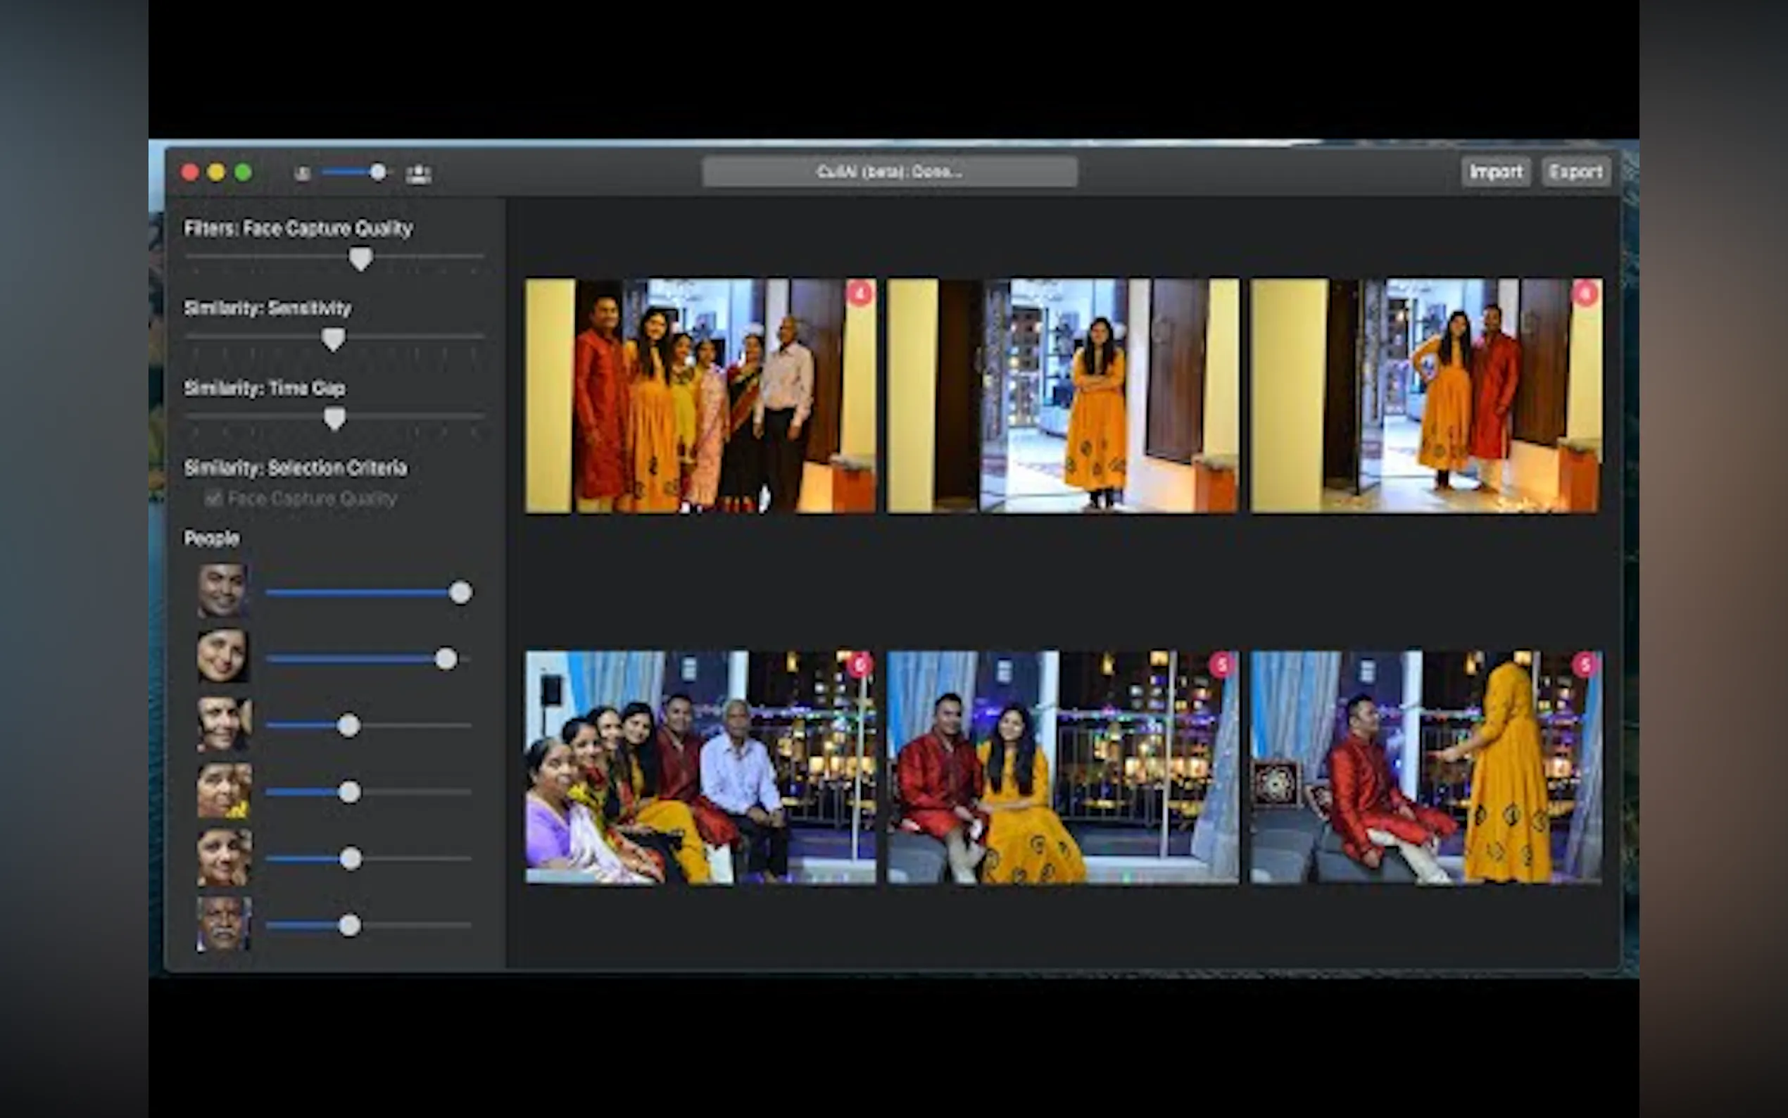Click the red badge on couple doorway photo
The height and width of the screenshot is (1118, 1788).
[x=1584, y=294]
